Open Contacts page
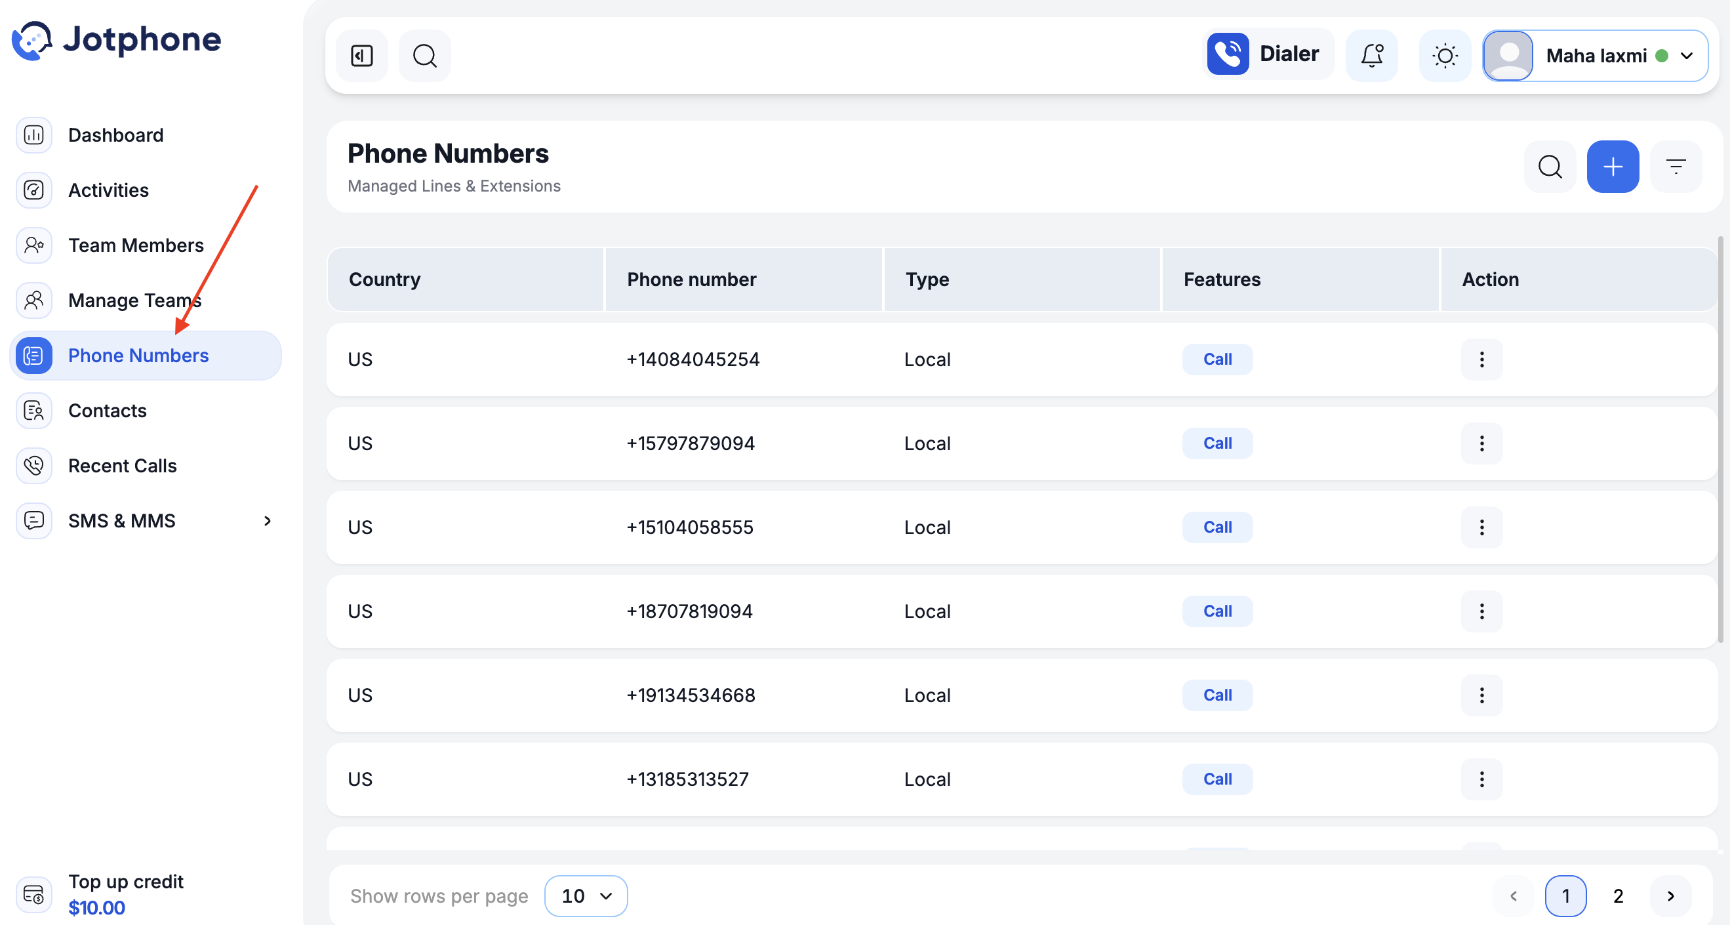 pos(146,411)
